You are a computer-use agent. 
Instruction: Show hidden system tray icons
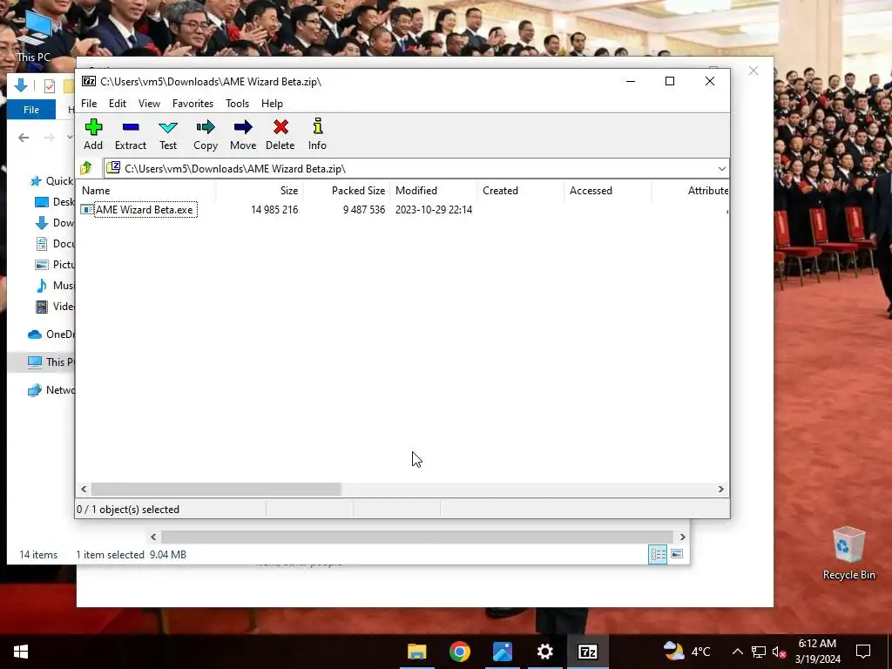tap(737, 652)
